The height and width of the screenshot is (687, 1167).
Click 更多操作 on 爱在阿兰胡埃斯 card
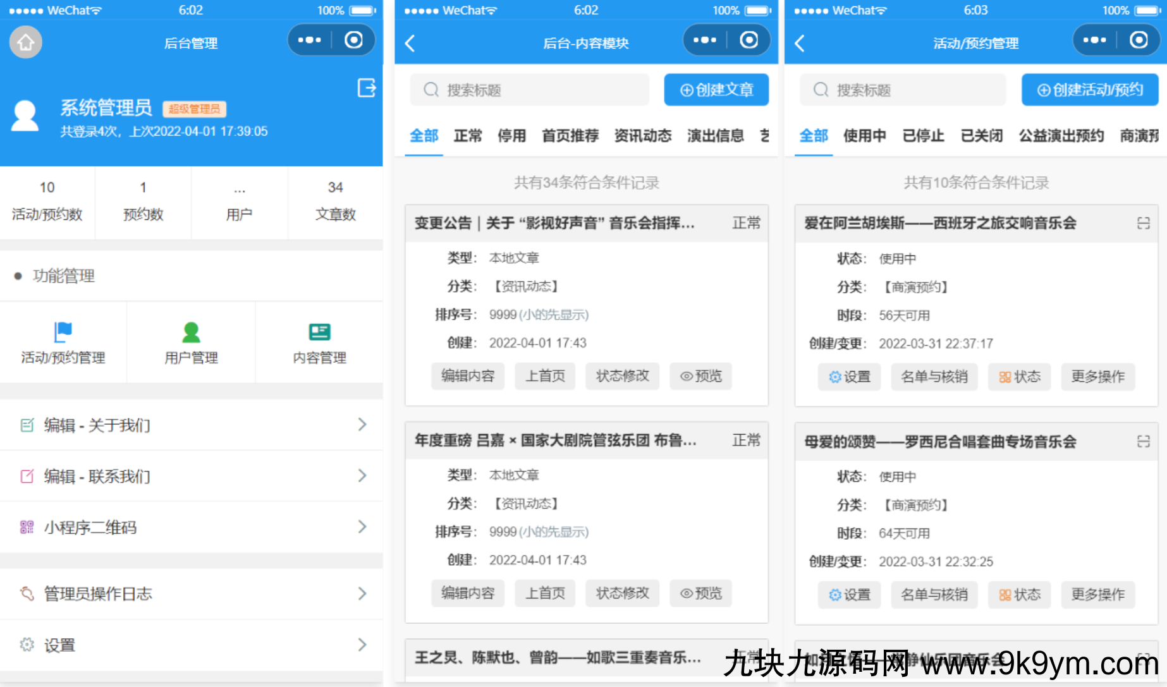point(1097,377)
